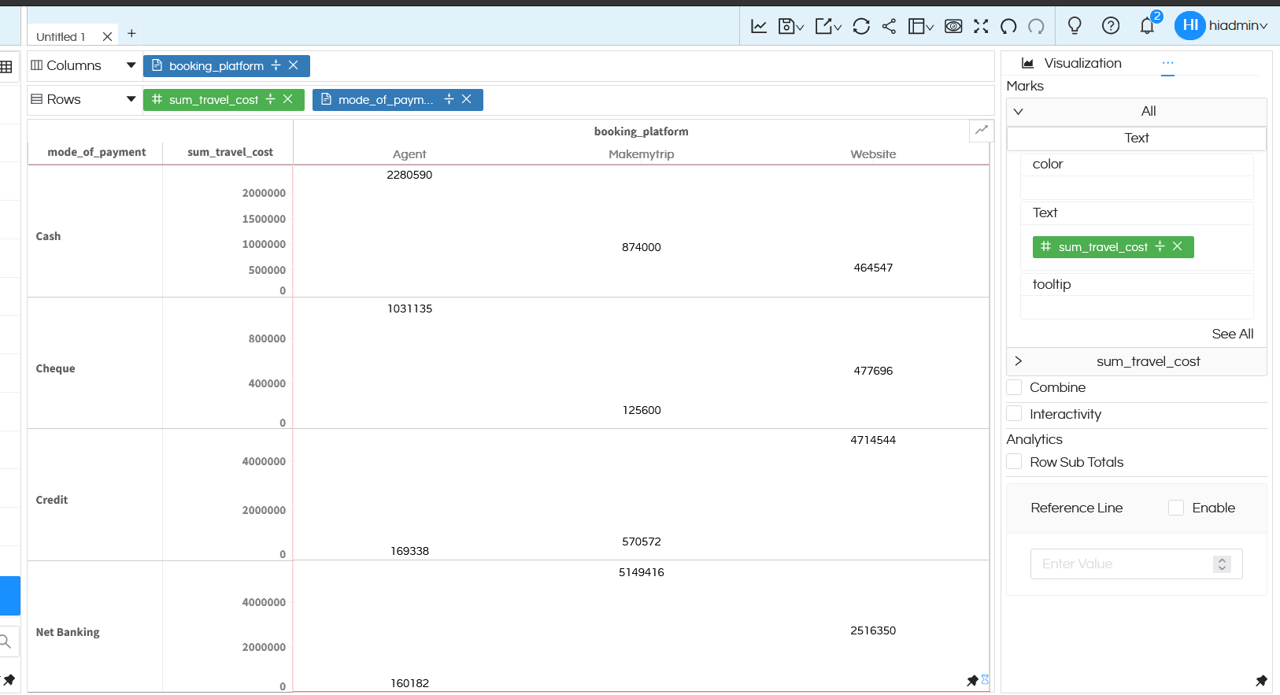Refresh the report with circular arrows icon
Viewport: 1280px width, 695px height.
(861, 26)
